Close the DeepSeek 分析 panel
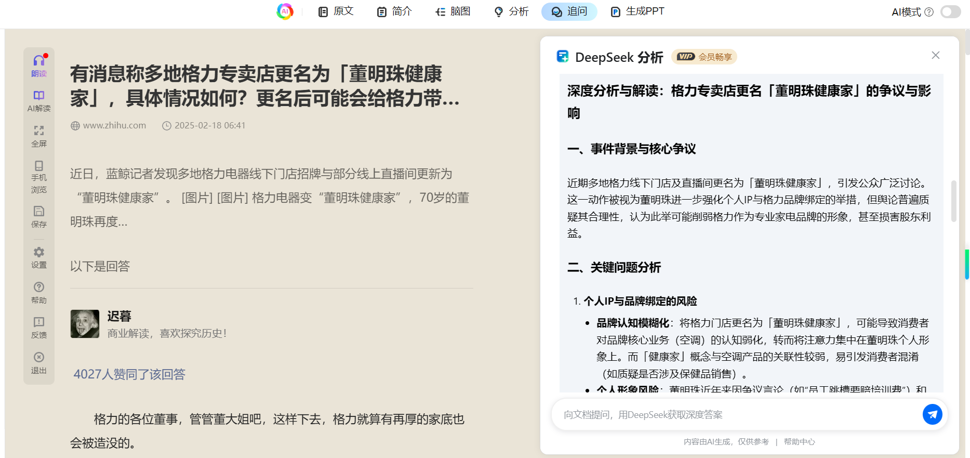This screenshot has height=458, width=970. pos(936,55)
